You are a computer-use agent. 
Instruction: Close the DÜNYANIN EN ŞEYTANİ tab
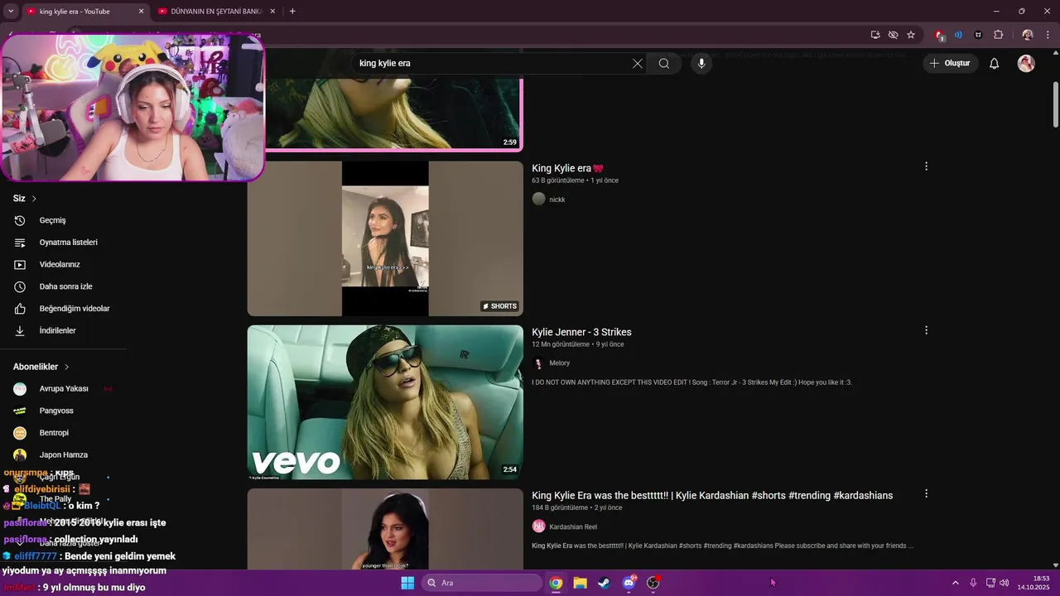coord(274,12)
